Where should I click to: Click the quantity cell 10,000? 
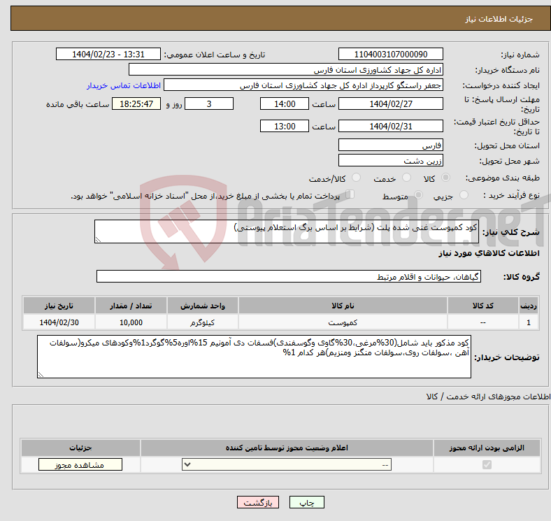(x=131, y=322)
